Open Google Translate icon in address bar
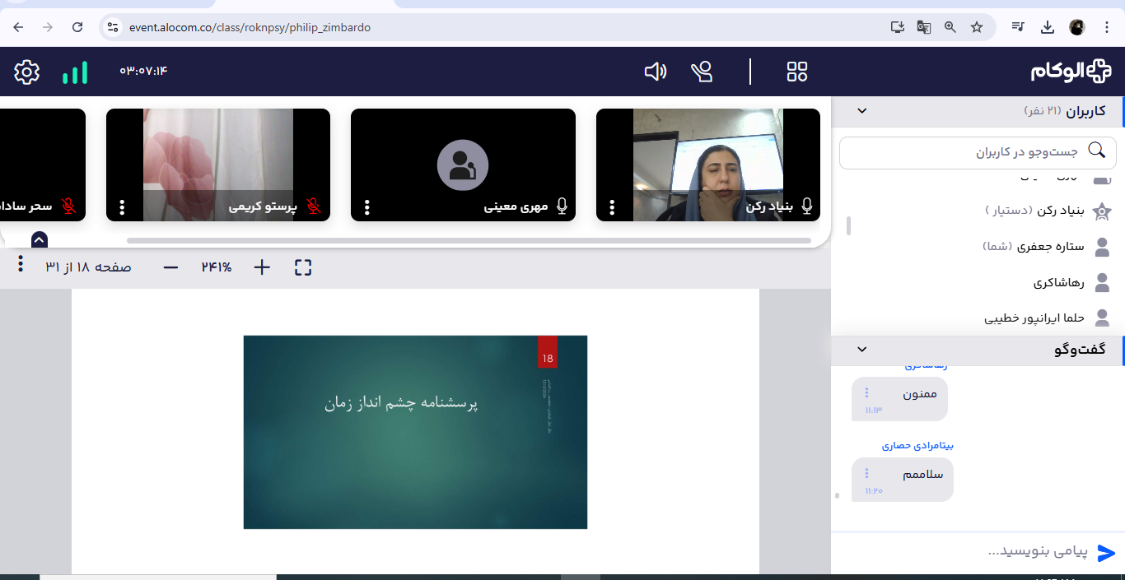This screenshot has height=580, width=1125. (924, 27)
